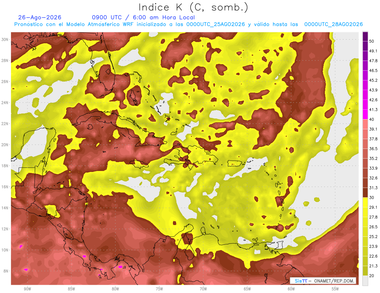380x293 pixels.
Task: Click the latitude label '24N'
Action: pos(5,103)
